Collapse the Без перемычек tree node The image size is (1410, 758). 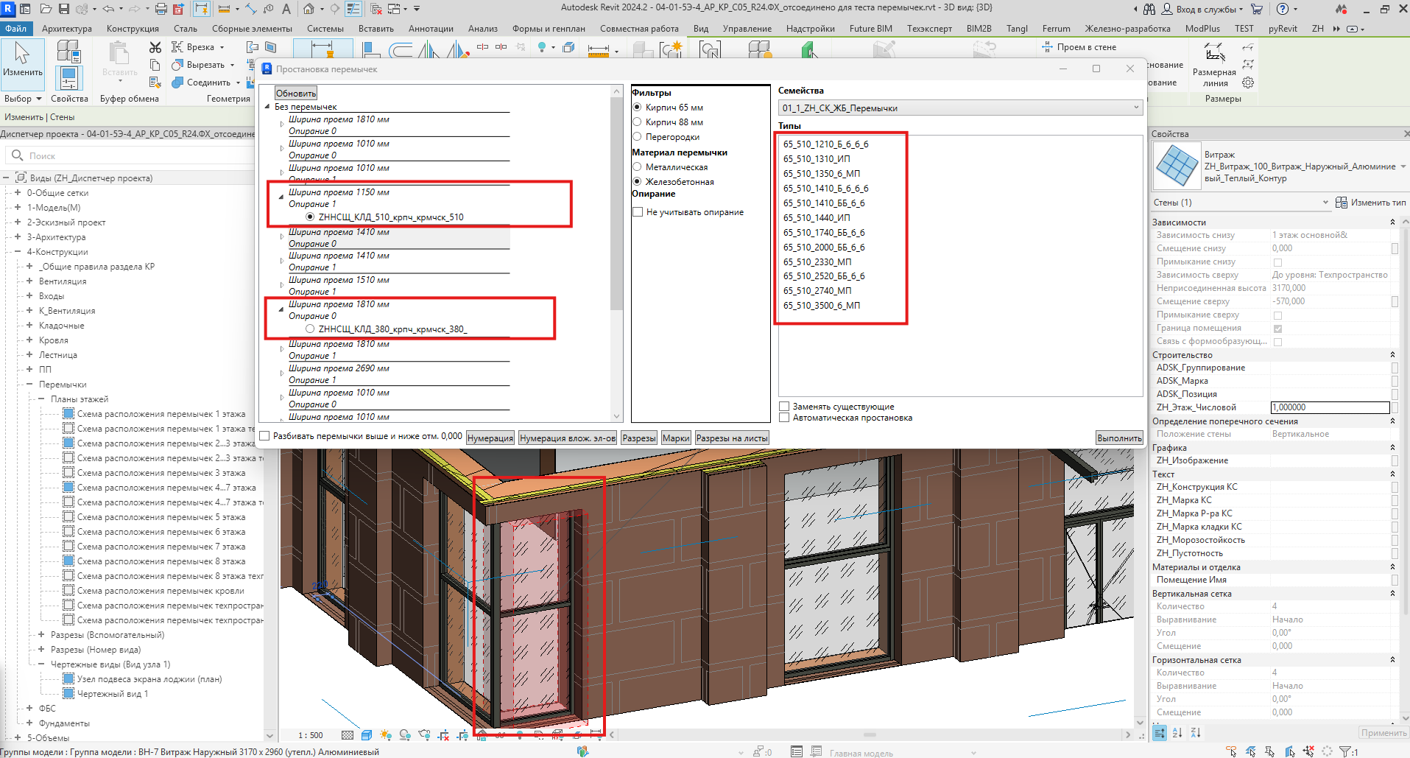(x=267, y=107)
